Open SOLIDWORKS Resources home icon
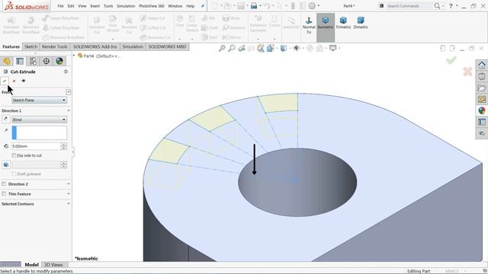The width and height of the screenshot is (488, 274). (x=482, y=65)
